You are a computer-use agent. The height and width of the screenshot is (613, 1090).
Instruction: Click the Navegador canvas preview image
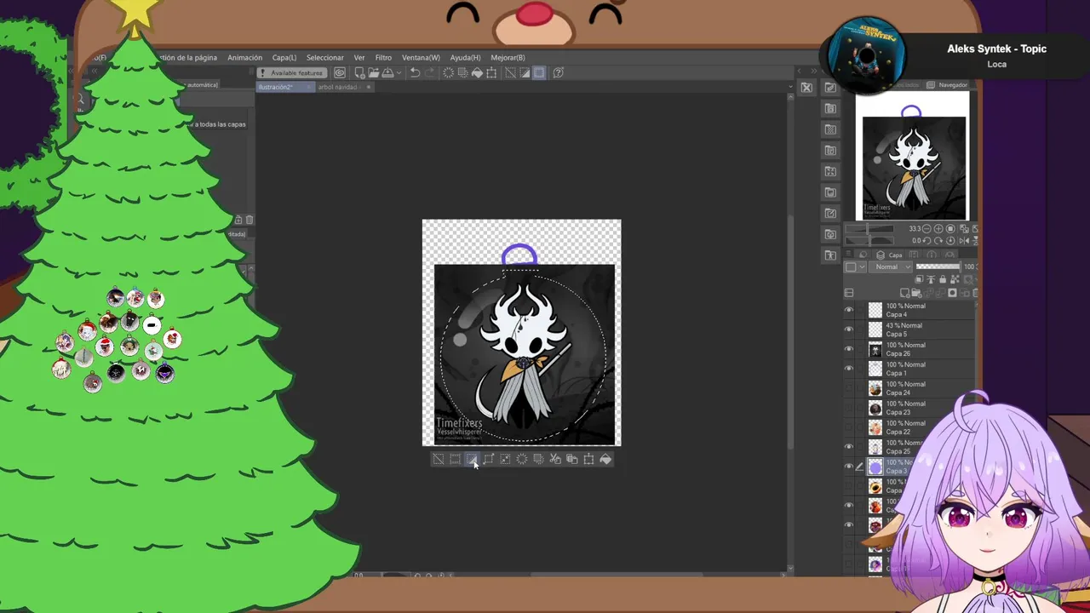[x=912, y=157]
